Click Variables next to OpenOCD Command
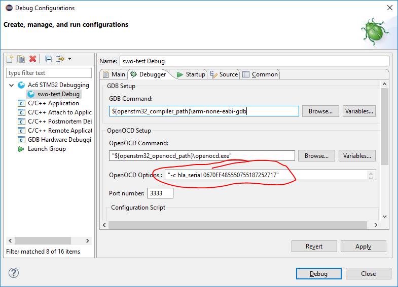 [357, 156]
